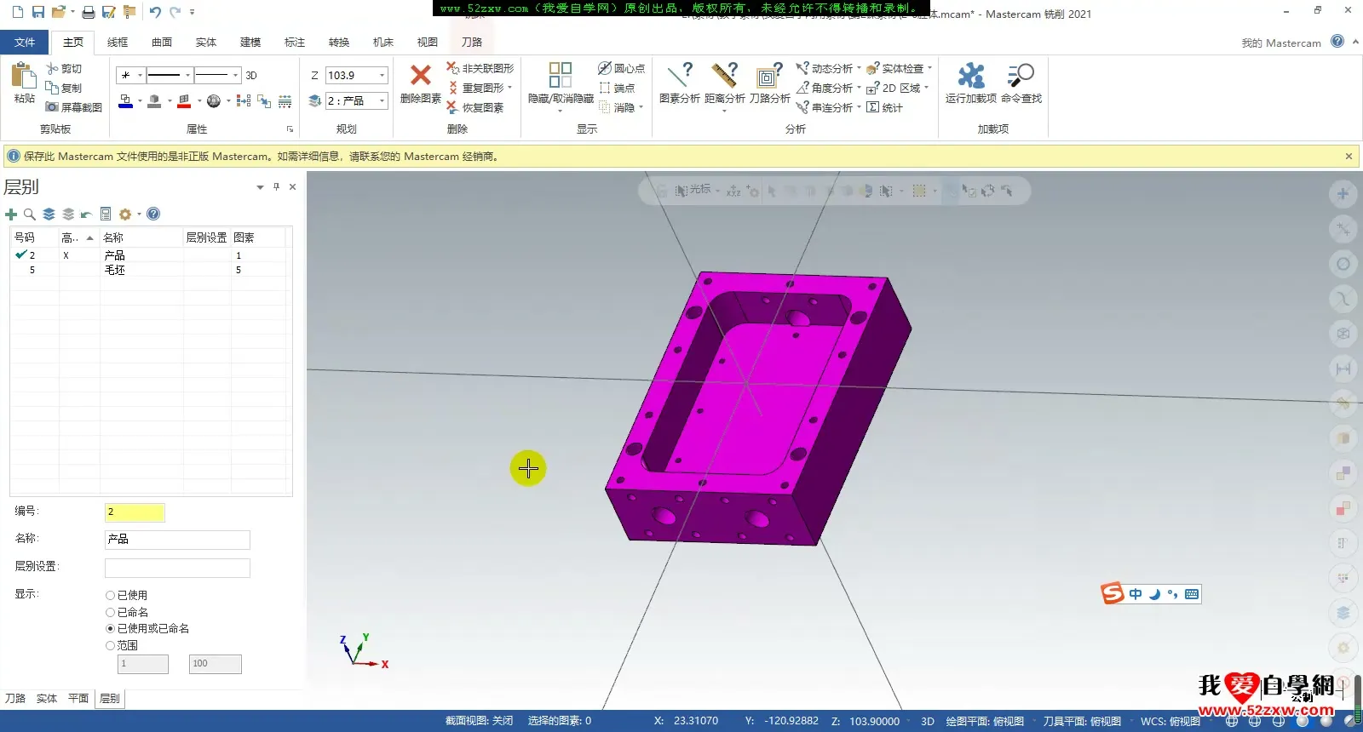The width and height of the screenshot is (1363, 732).
Task: Expand the Z depth value dropdown
Action: click(x=382, y=76)
